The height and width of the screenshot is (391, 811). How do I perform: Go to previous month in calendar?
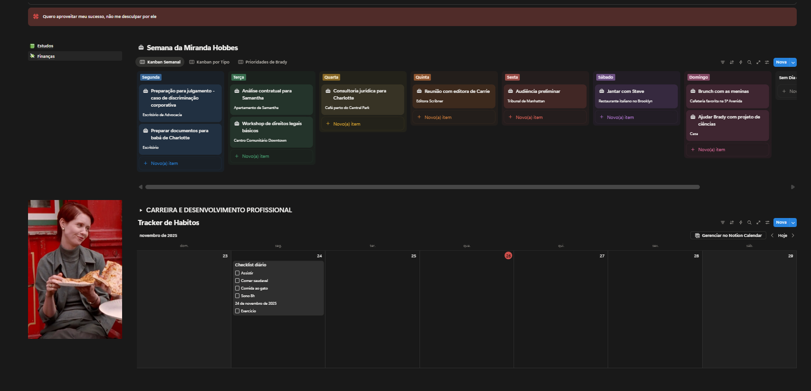772,236
